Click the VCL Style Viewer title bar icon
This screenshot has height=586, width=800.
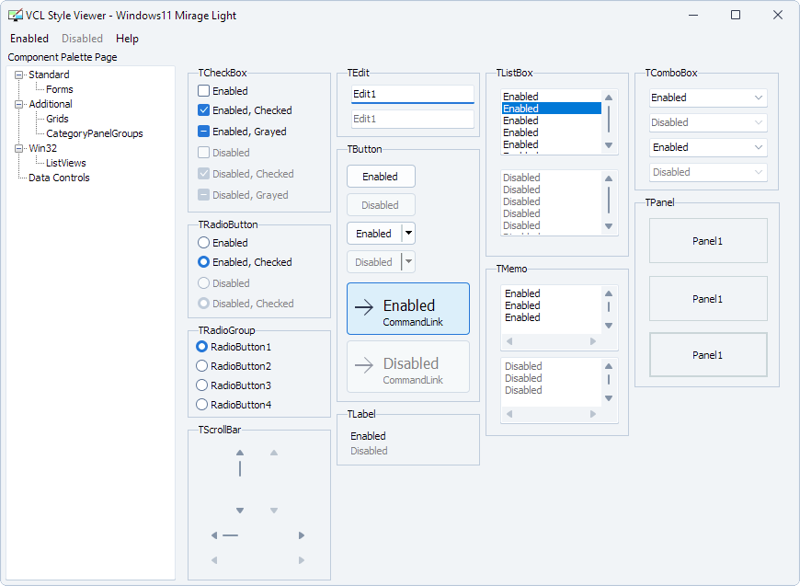(16, 16)
